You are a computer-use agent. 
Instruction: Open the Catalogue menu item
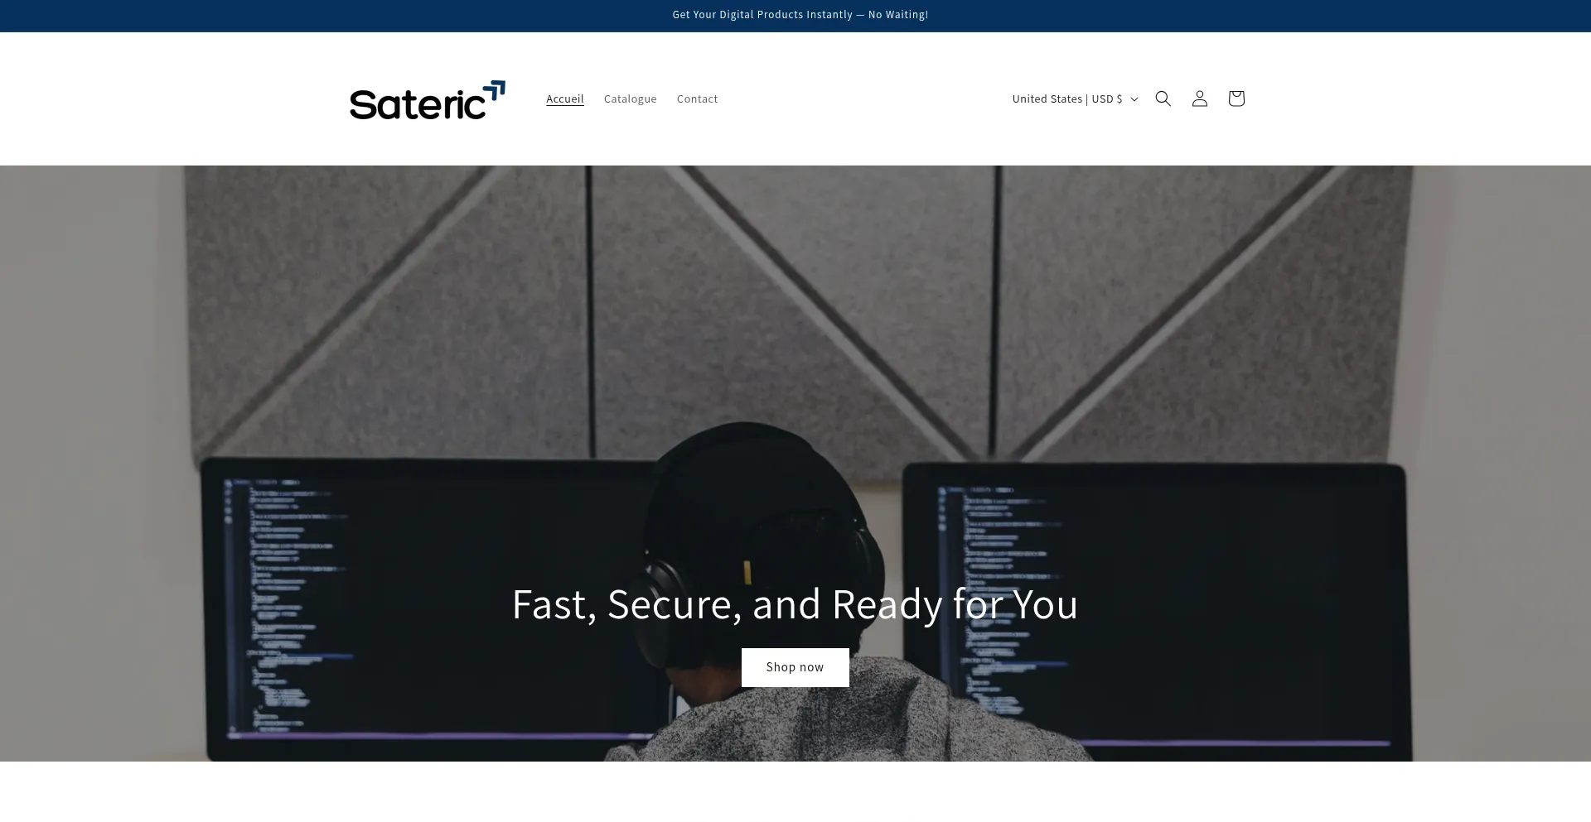(x=630, y=99)
